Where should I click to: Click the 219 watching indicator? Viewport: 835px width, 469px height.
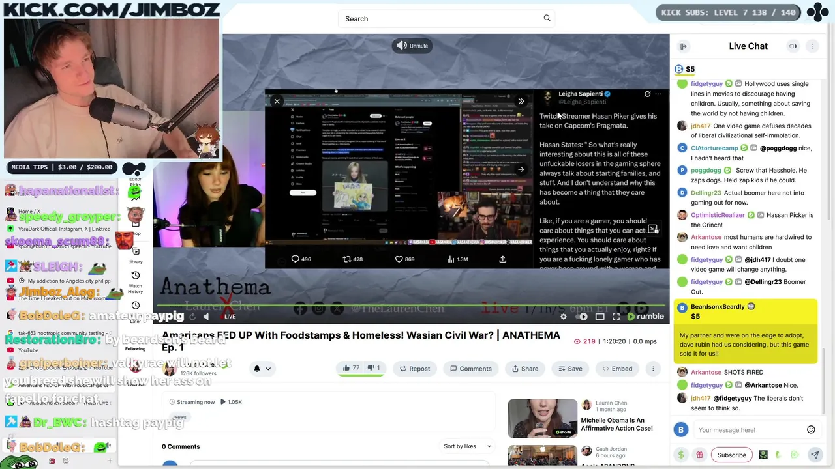click(584, 341)
